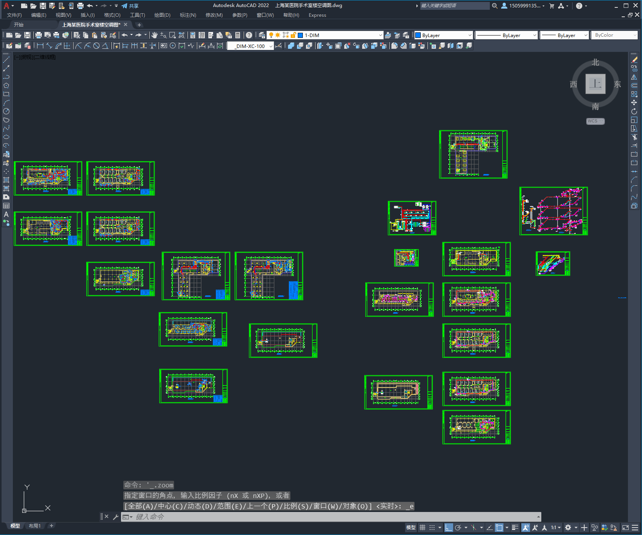Toggle polar tracking in status bar
Viewport: 642px width, 535px height.
[x=458, y=528]
